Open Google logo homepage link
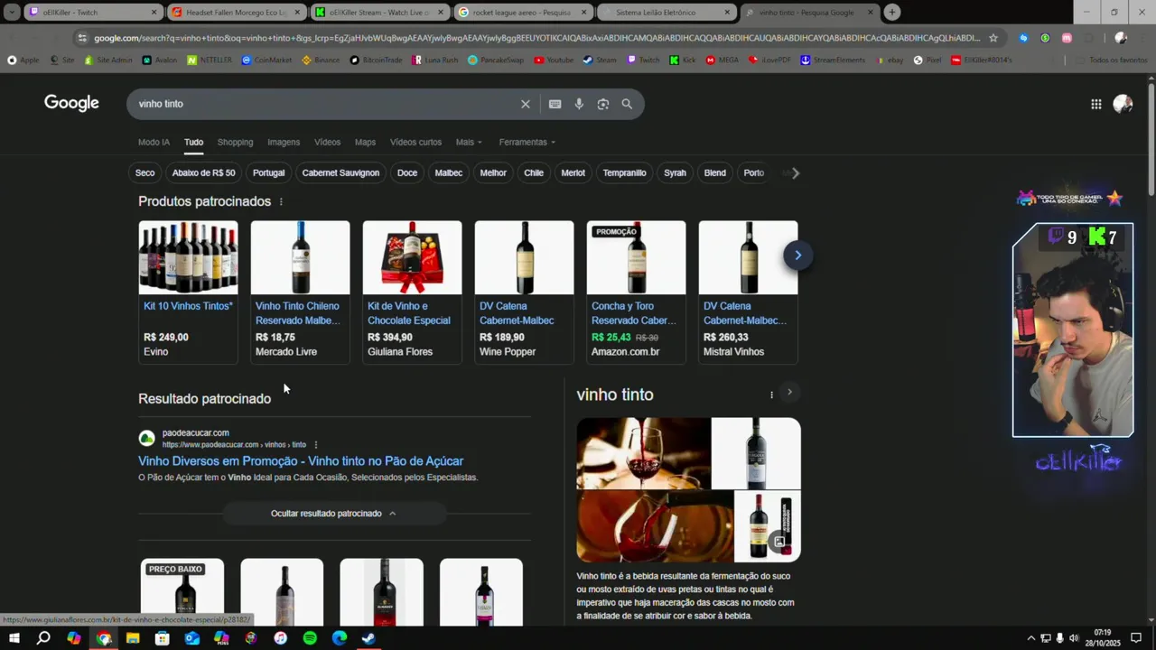The image size is (1156, 650). 71,103
